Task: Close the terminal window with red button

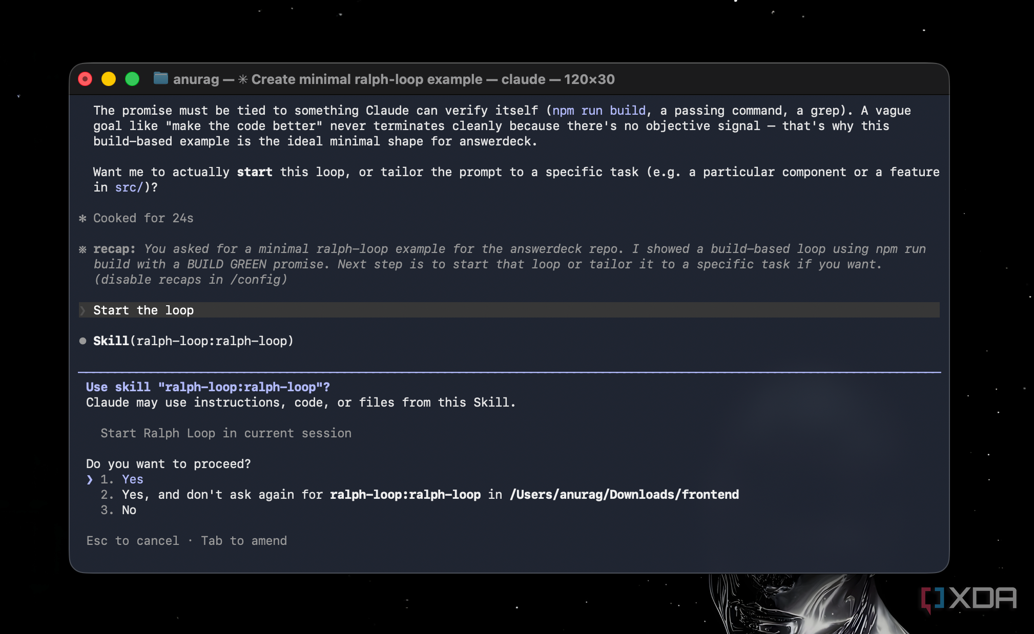Action: [85, 79]
